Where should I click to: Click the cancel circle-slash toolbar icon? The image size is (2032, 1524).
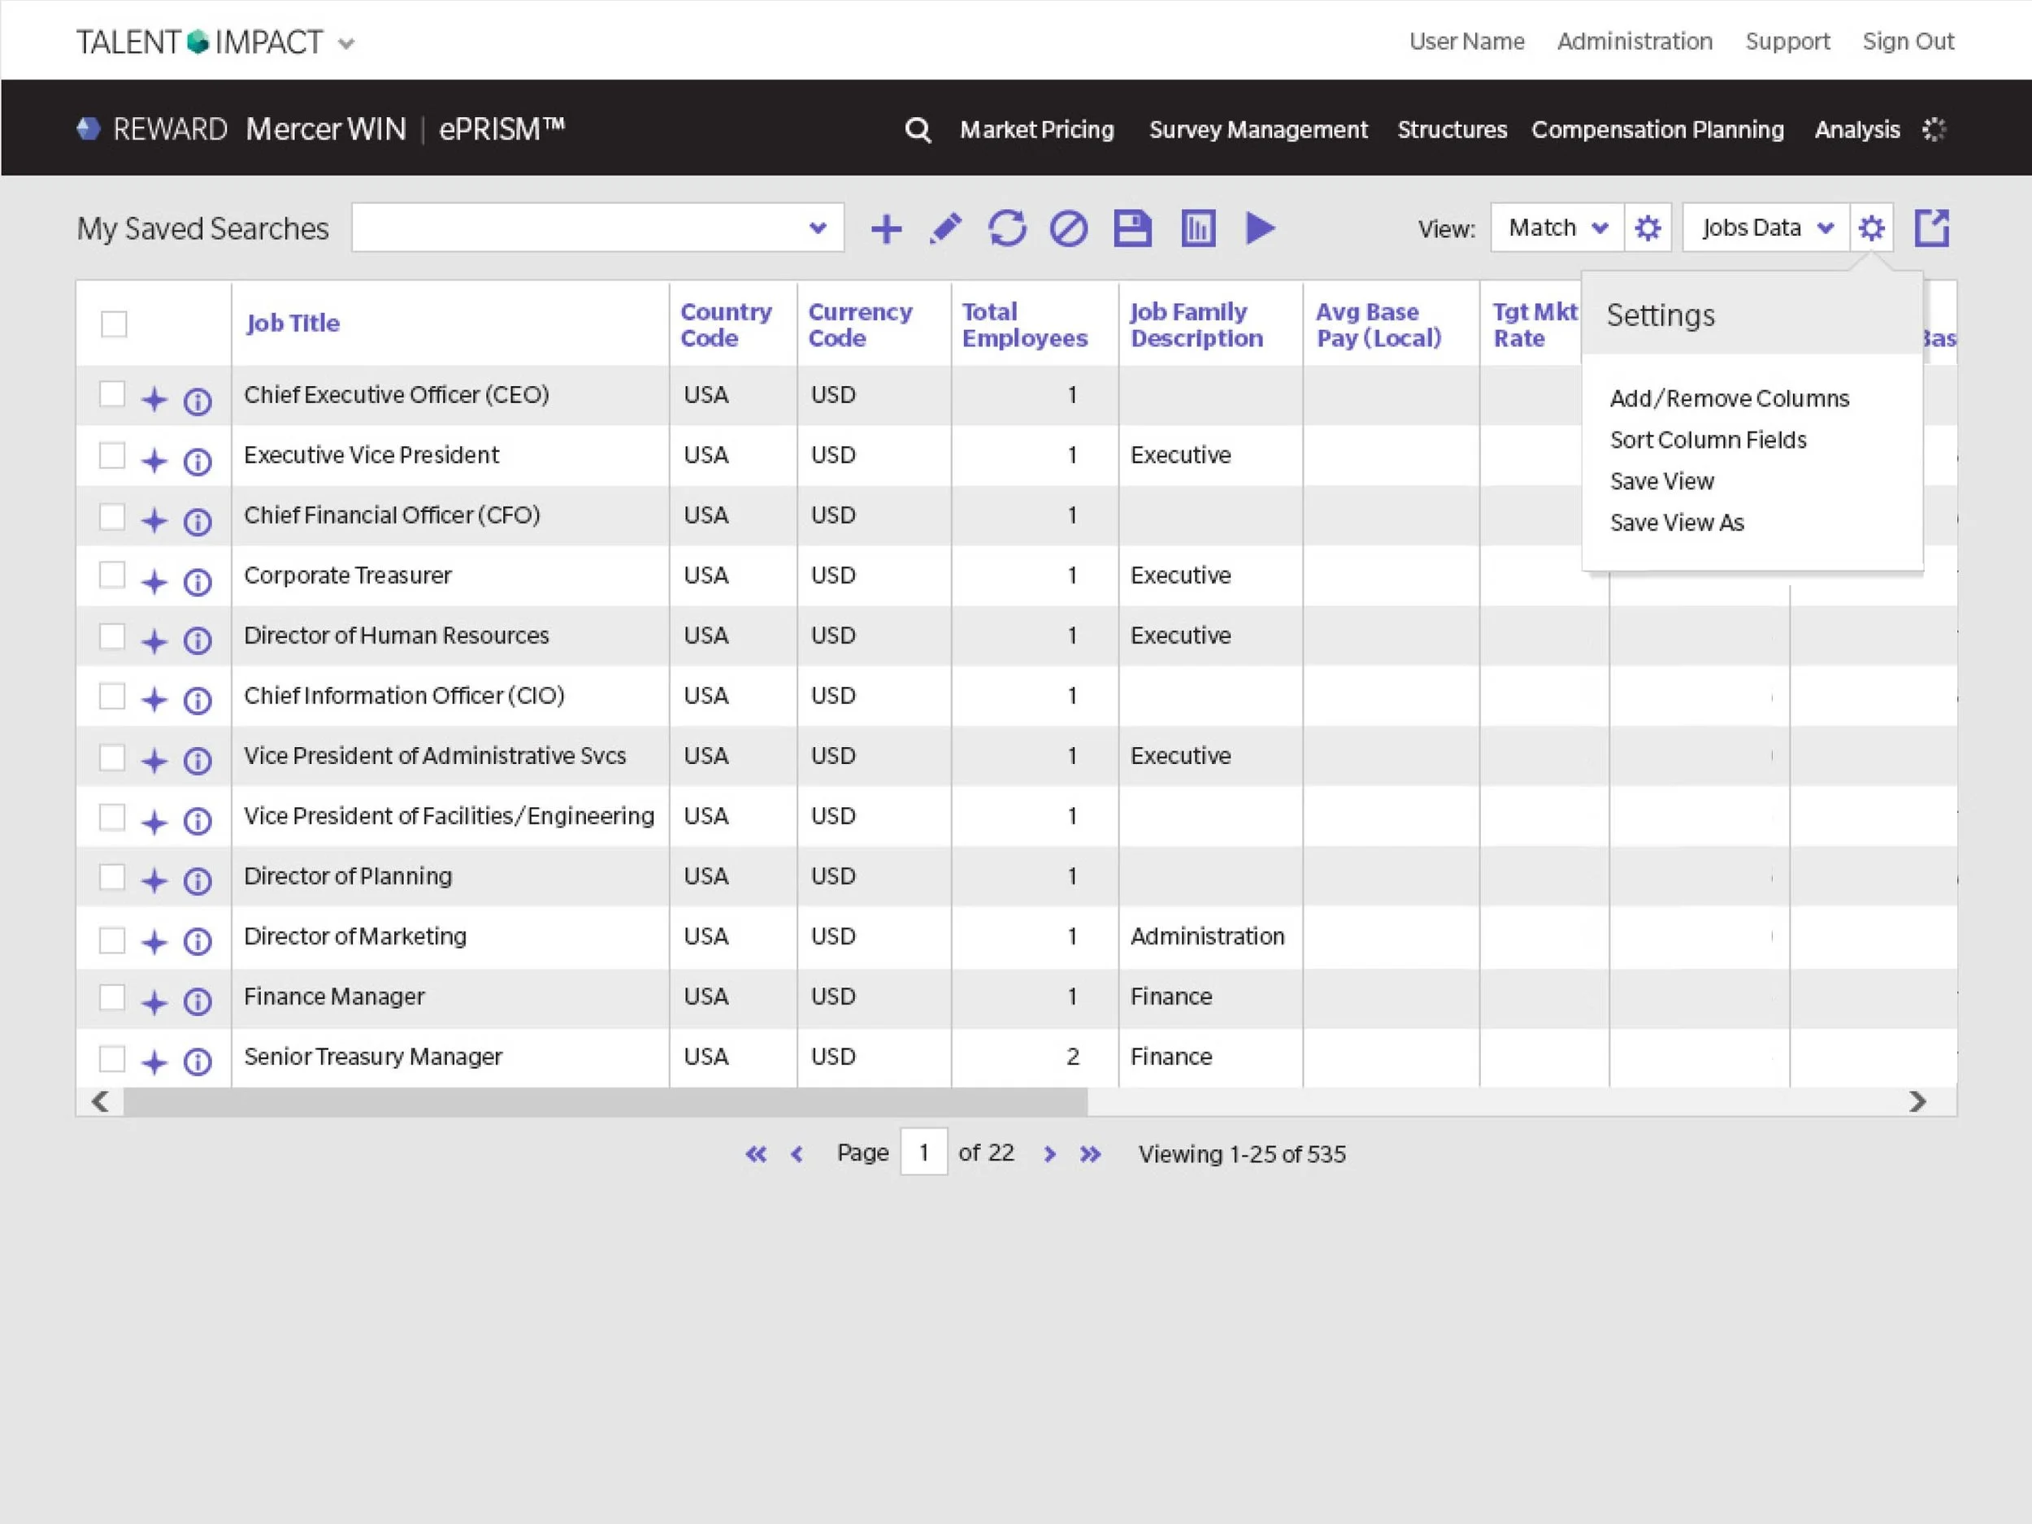(x=1068, y=228)
